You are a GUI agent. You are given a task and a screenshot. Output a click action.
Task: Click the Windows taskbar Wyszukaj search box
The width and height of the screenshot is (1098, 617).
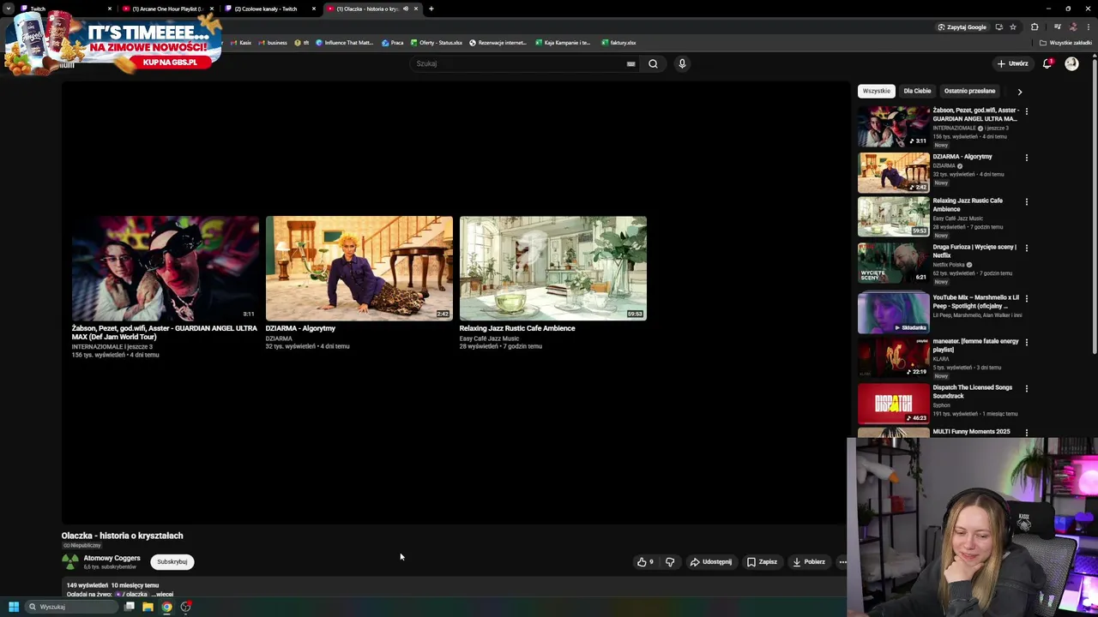point(71,607)
